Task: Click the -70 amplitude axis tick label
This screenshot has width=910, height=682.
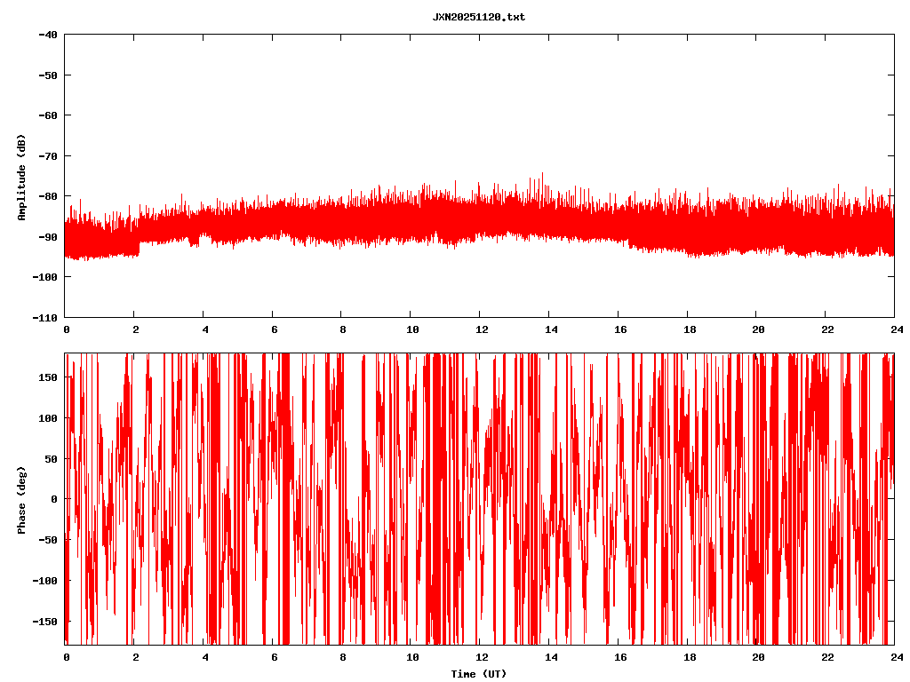Action: (48, 155)
